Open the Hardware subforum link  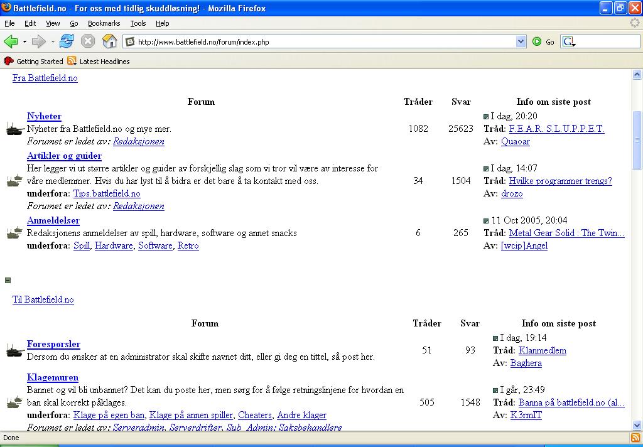[x=114, y=245]
